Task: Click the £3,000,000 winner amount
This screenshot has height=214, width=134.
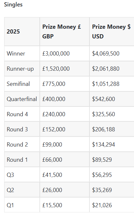Action: [56, 54]
